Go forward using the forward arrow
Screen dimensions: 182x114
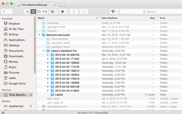10,12
